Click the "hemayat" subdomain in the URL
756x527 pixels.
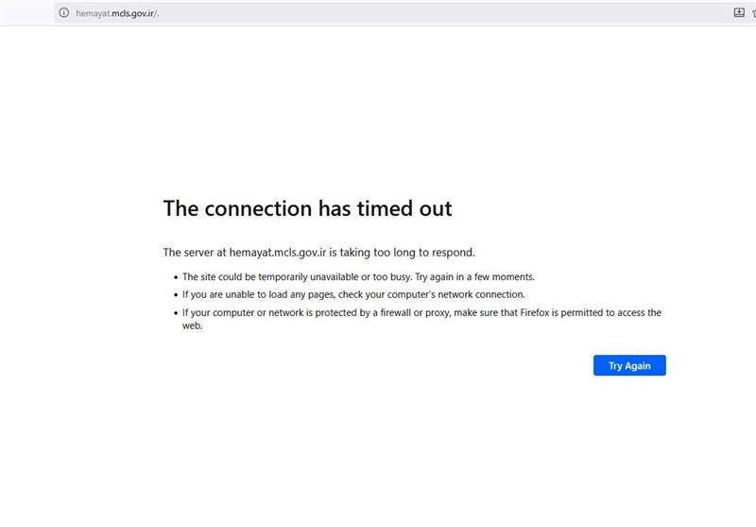coord(92,12)
